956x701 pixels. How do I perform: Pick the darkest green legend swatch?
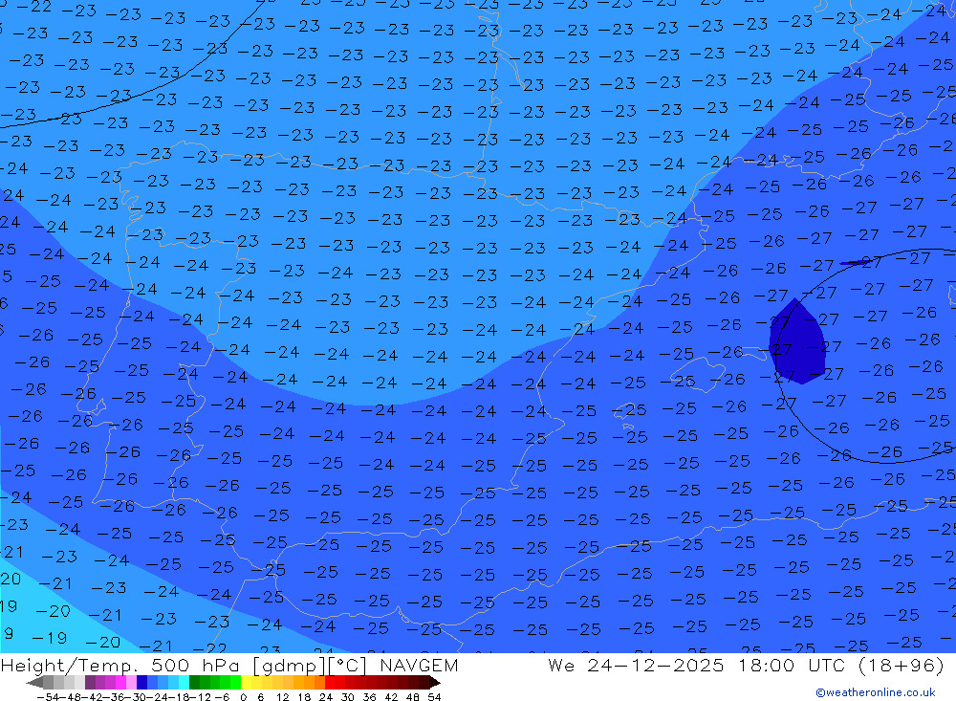[194, 682]
